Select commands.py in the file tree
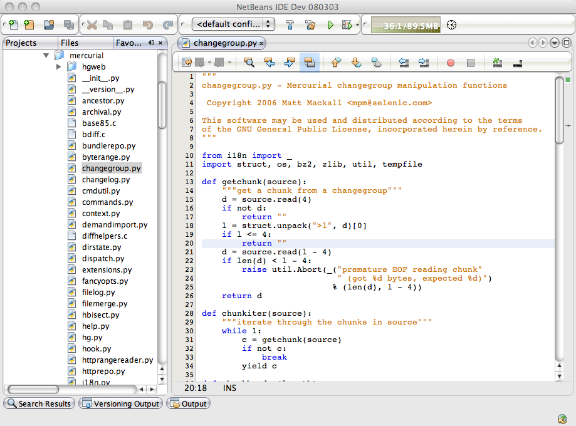 pos(107,202)
